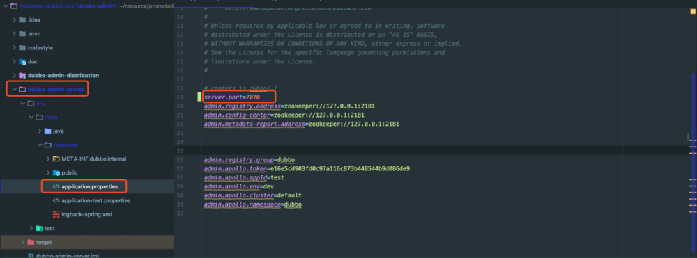Click the admin.metadata-report.address property line

(x=301, y=124)
